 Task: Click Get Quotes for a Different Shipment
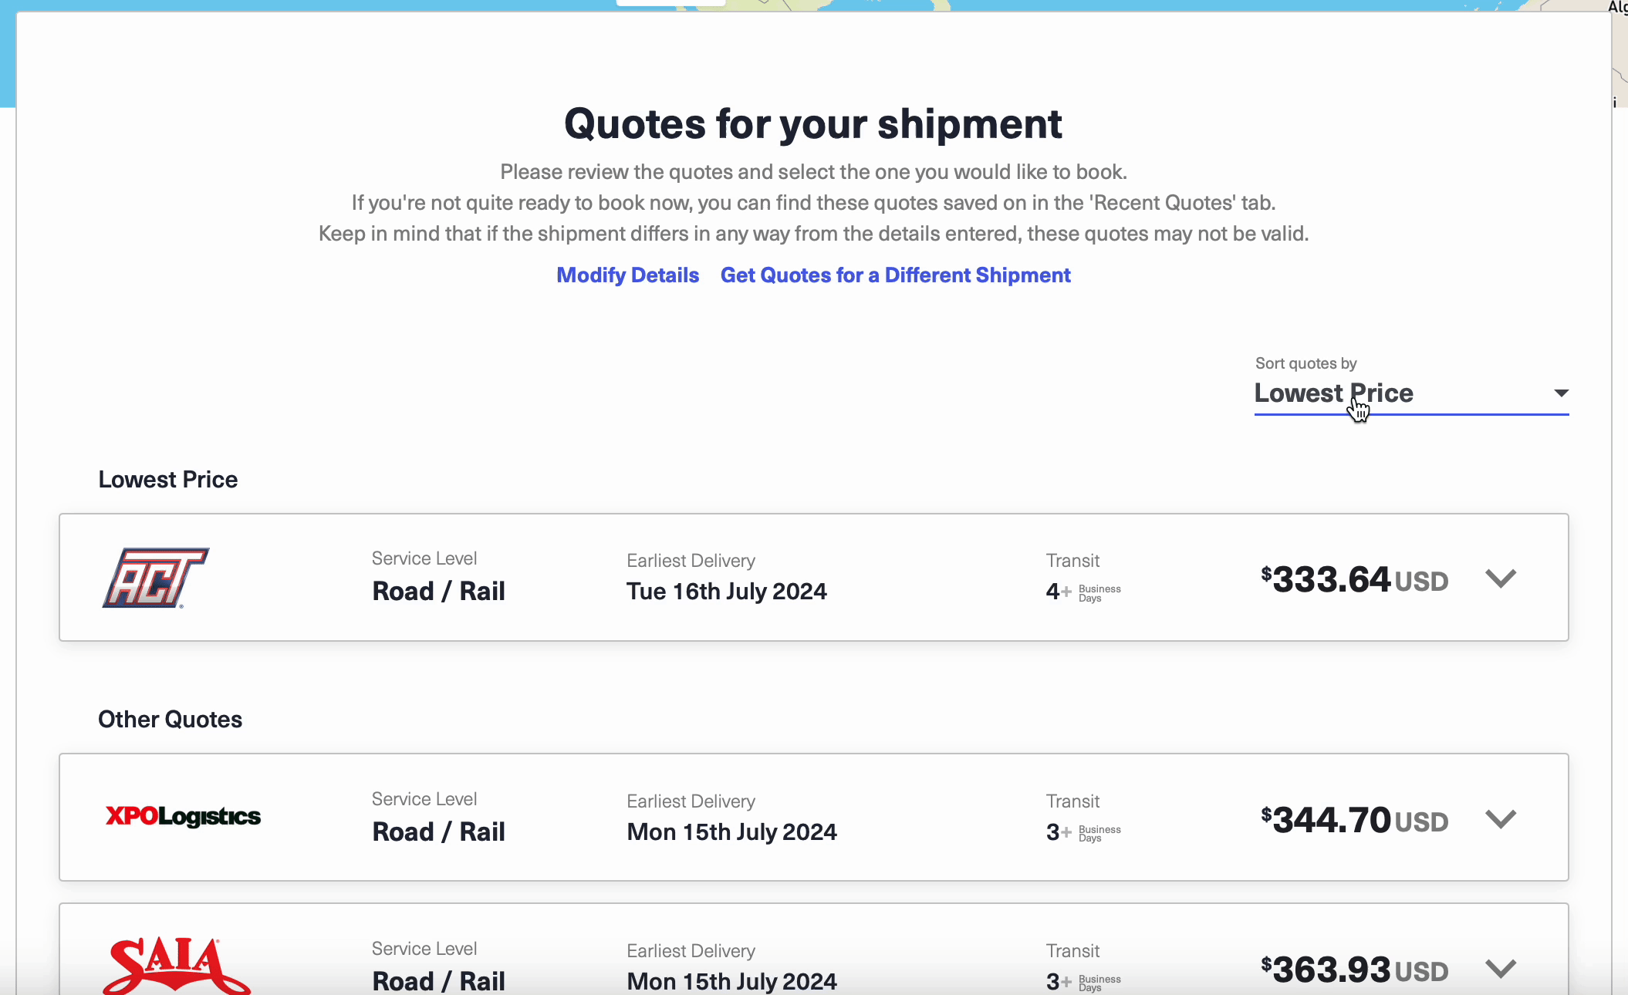tap(895, 275)
